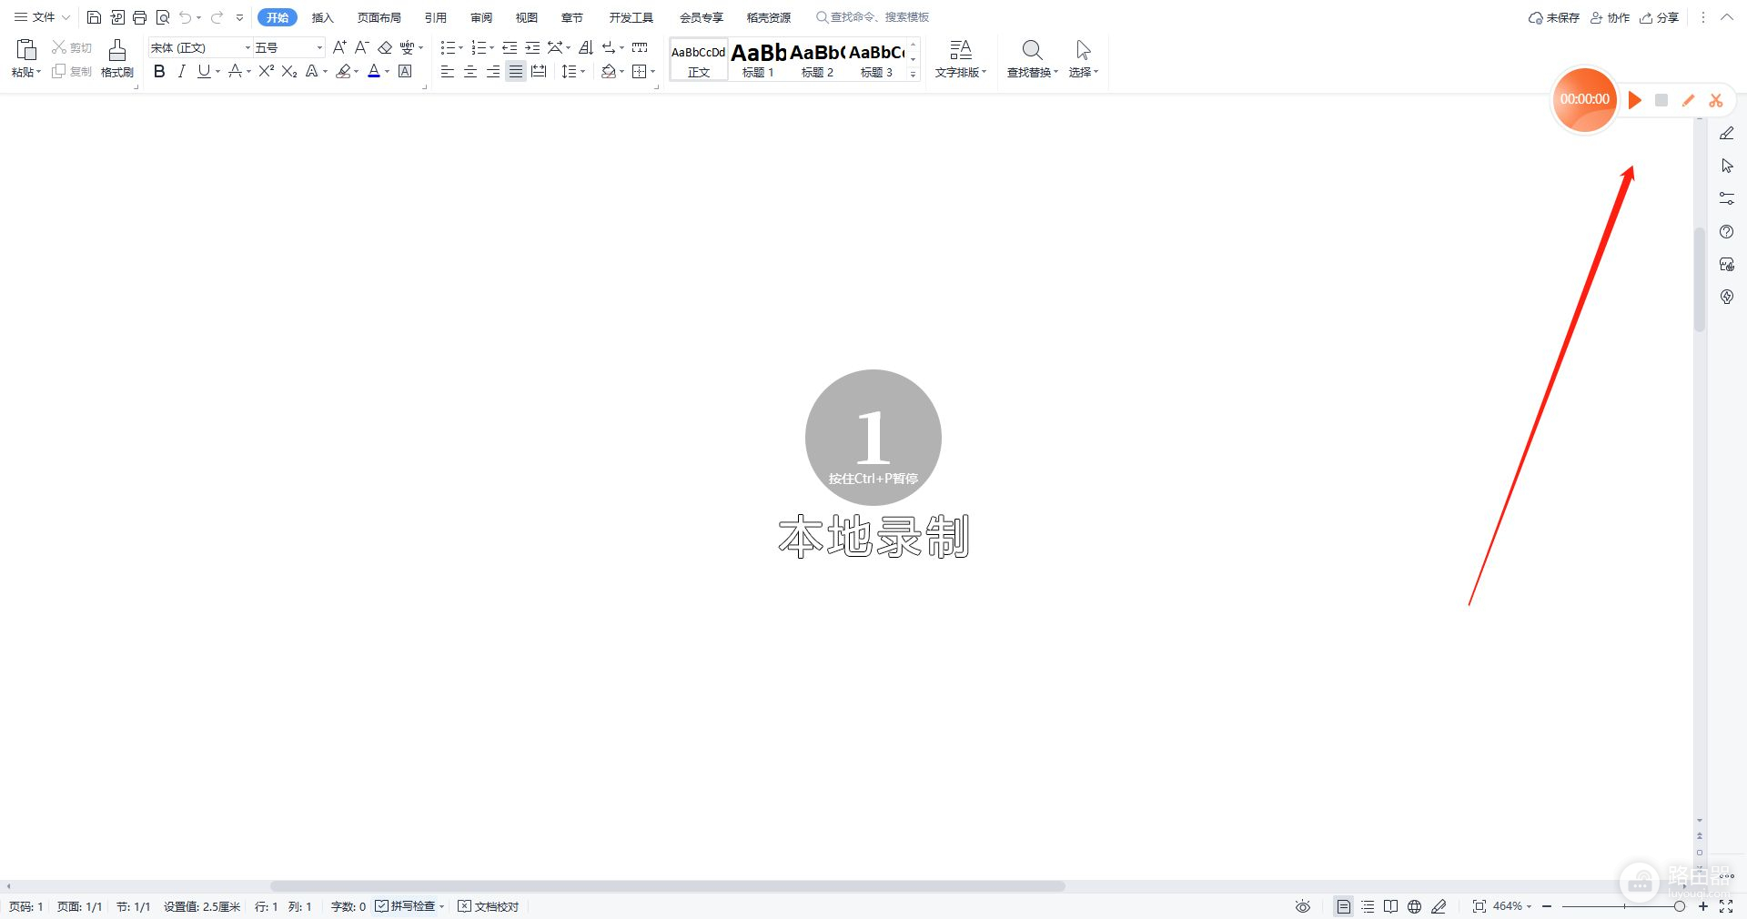Apply bold formatting to text
Screen dimensions: 1747x919
coord(159,71)
